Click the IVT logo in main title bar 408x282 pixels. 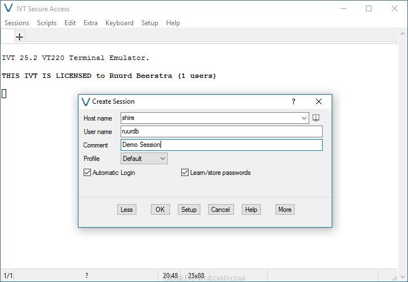coord(8,8)
